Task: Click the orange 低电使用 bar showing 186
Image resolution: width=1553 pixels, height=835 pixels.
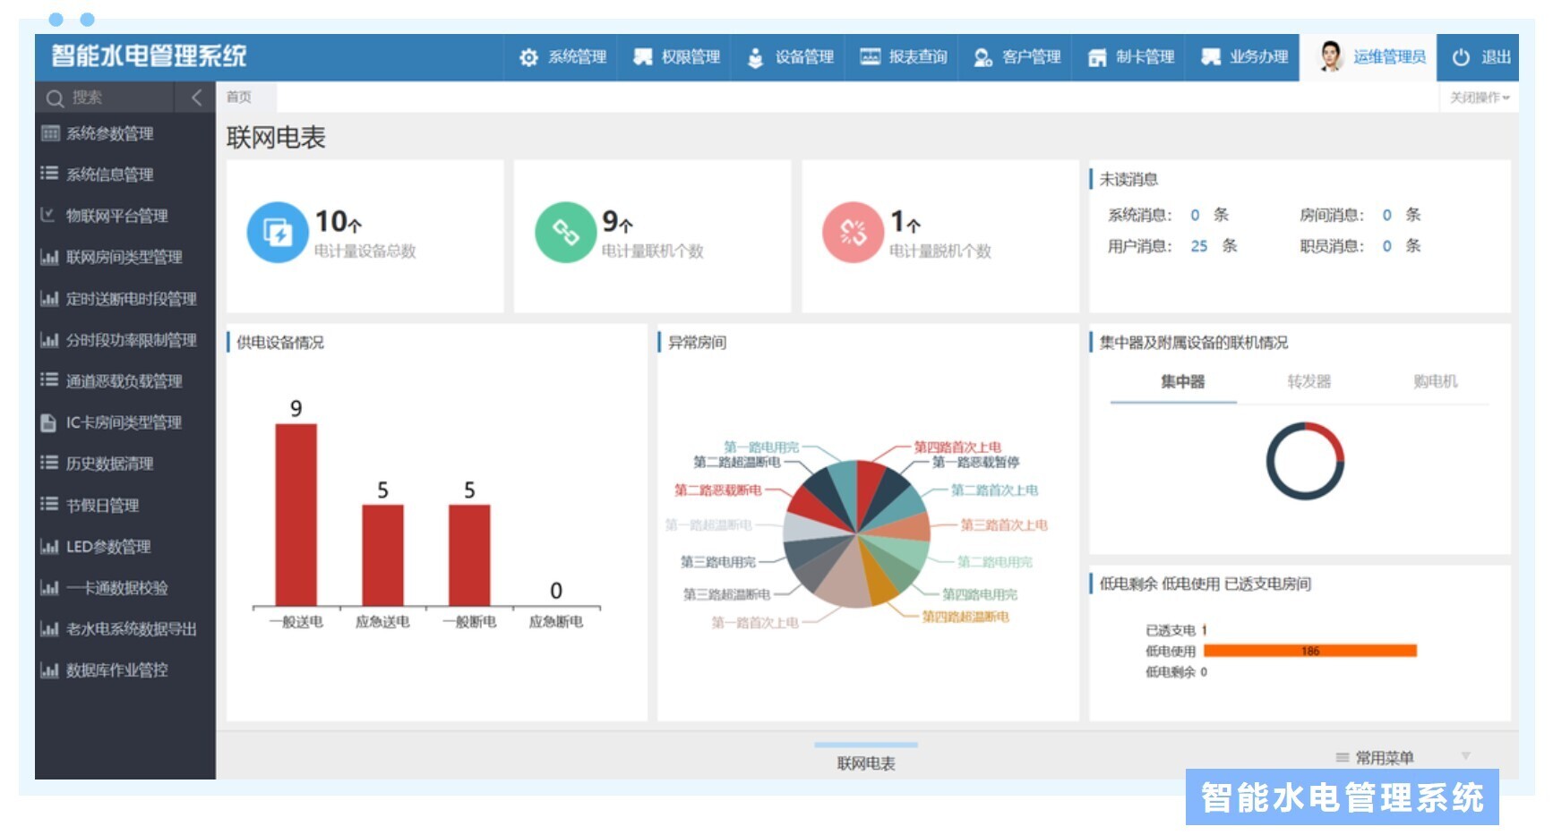Action: coord(1309,652)
